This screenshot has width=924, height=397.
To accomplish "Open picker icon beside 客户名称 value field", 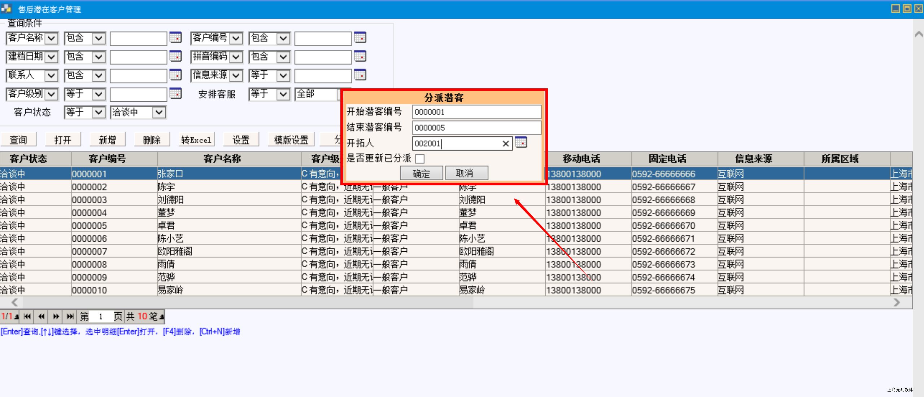I will pyautogui.click(x=175, y=38).
